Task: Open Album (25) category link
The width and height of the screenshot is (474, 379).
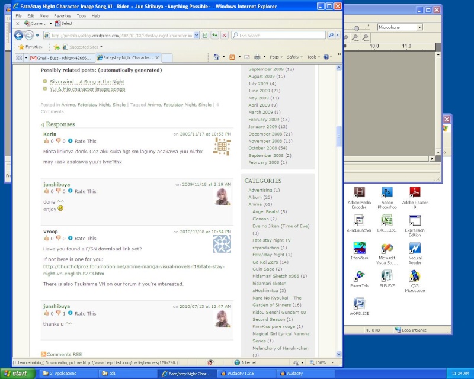Action: (x=260, y=197)
